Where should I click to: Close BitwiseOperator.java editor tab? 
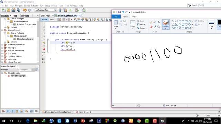(80, 15)
